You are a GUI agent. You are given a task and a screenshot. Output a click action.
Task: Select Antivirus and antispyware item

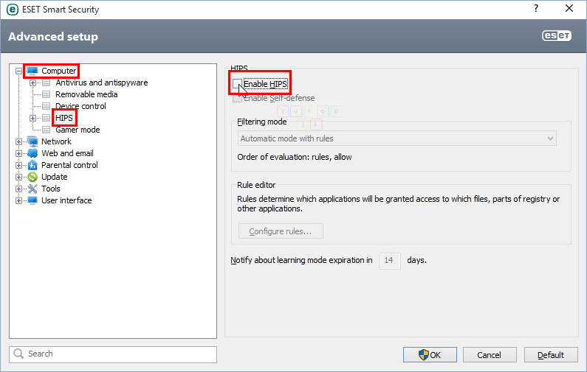[x=101, y=83]
